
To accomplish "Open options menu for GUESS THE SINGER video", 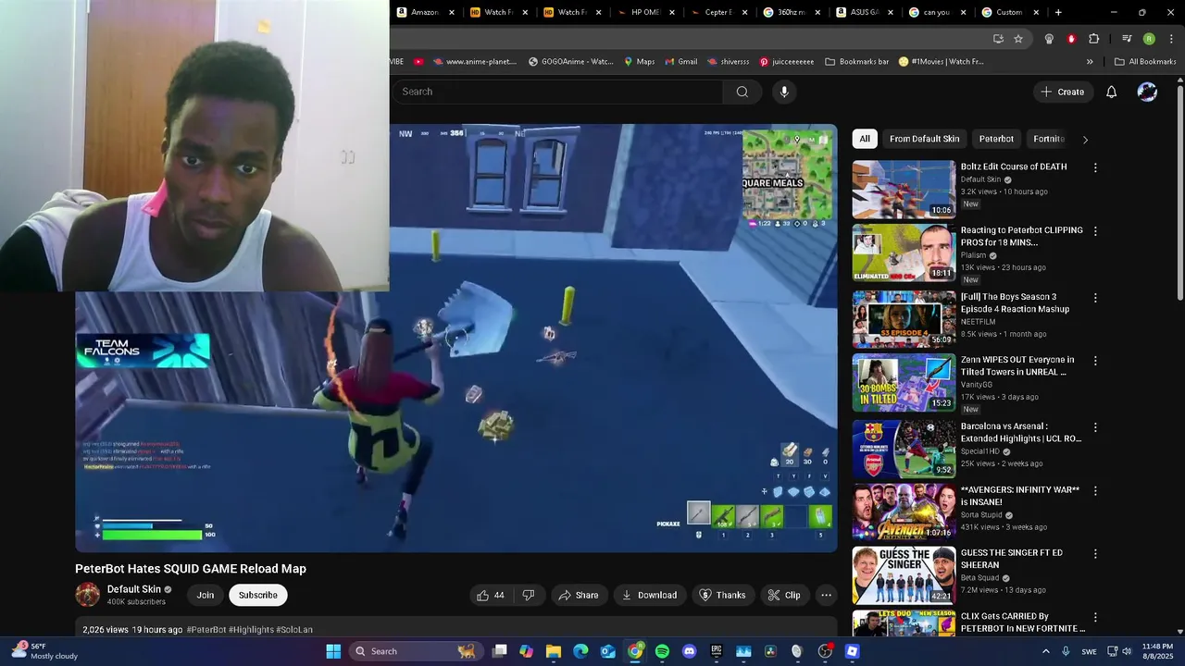I will pos(1095,554).
